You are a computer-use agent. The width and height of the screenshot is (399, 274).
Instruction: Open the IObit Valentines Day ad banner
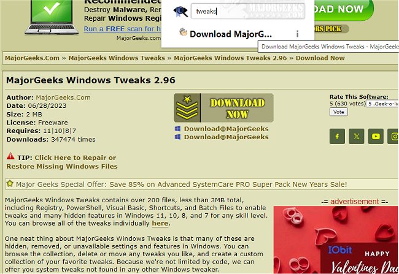click(x=336, y=240)
